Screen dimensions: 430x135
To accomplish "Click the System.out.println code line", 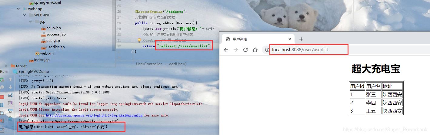I will tap(178, 29).
